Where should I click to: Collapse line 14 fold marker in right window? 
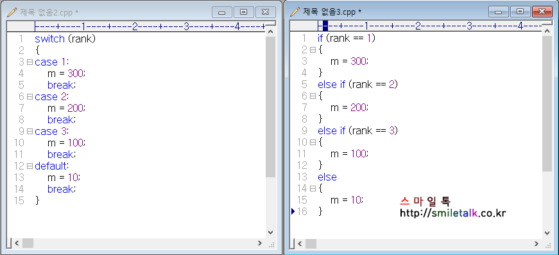(313, 188)
